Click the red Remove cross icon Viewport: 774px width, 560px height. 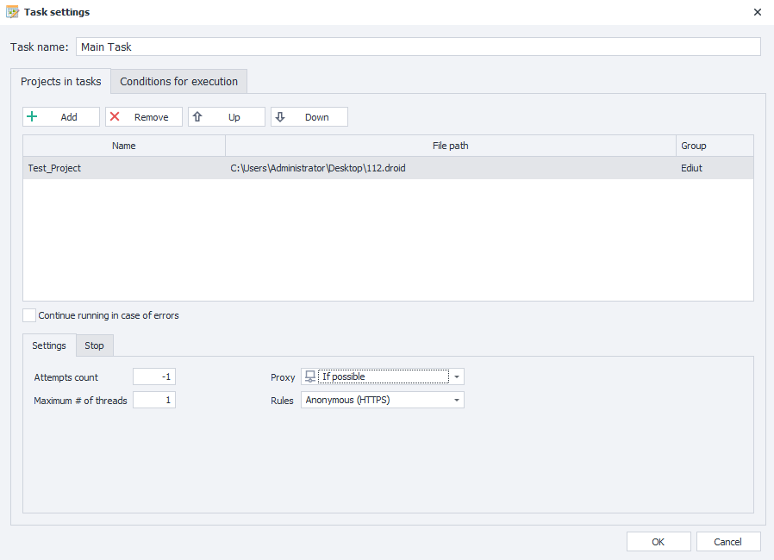click(115, 116)
